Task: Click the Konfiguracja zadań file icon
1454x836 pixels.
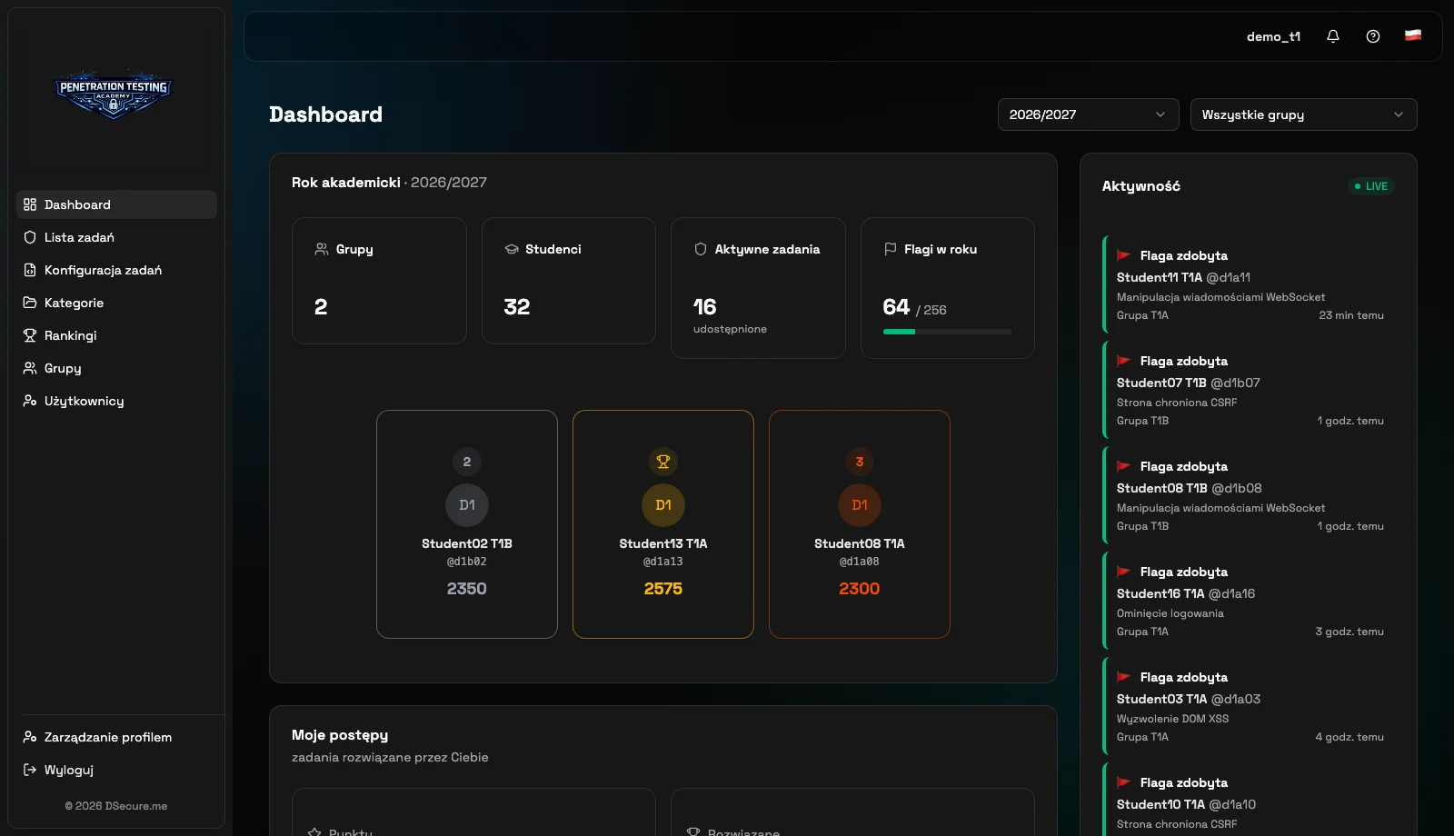Action: click(x=30, y=270)
